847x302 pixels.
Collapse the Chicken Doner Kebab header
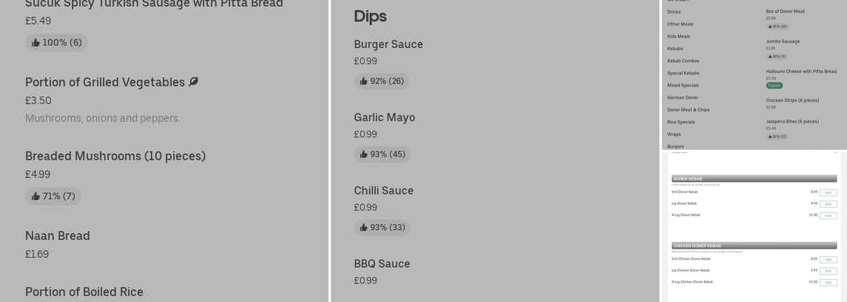pos(754,246)
